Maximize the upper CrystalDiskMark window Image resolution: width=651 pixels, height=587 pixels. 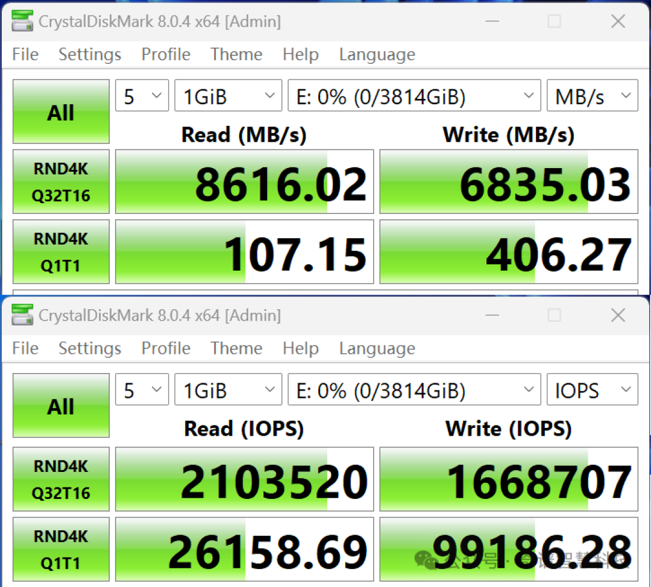click(x=555, y=21)
